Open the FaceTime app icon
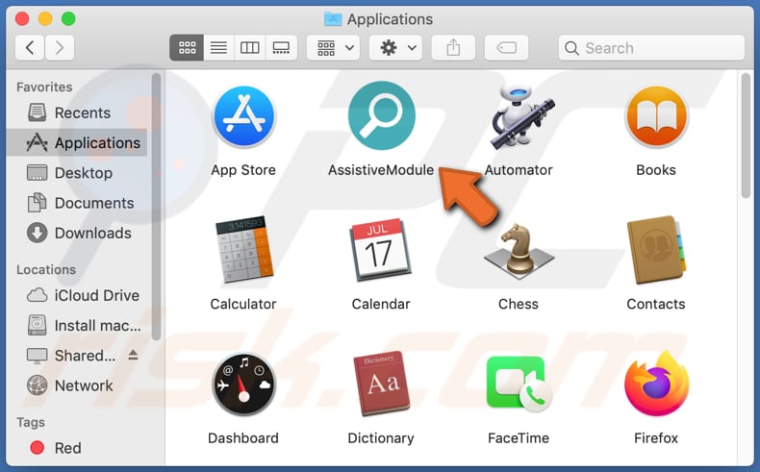Image resolution: width=760 pixels, height=472 pixels. tap(519, 385)
